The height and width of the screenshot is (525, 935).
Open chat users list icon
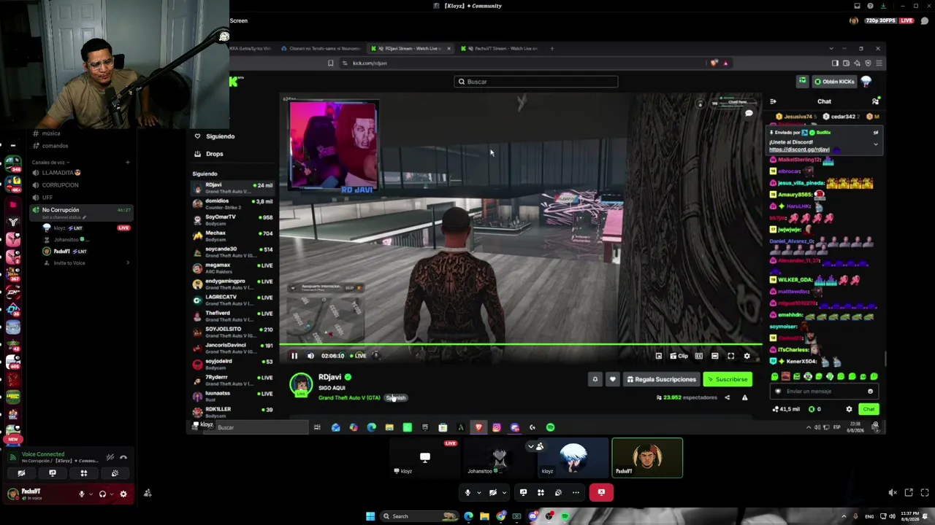875,101
